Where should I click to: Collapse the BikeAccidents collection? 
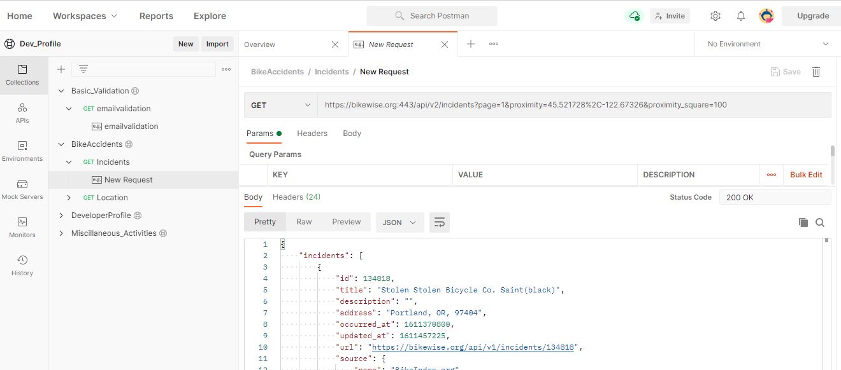point(61,144)
